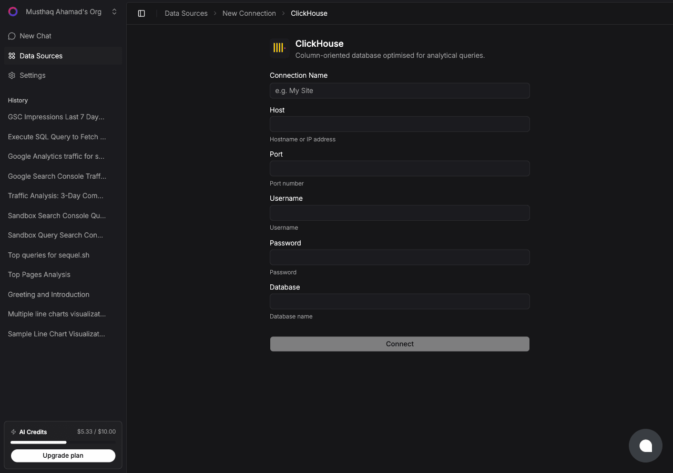Open the New Chat menu item
Viewport: 673px width, 473px height.
point(63,36)
